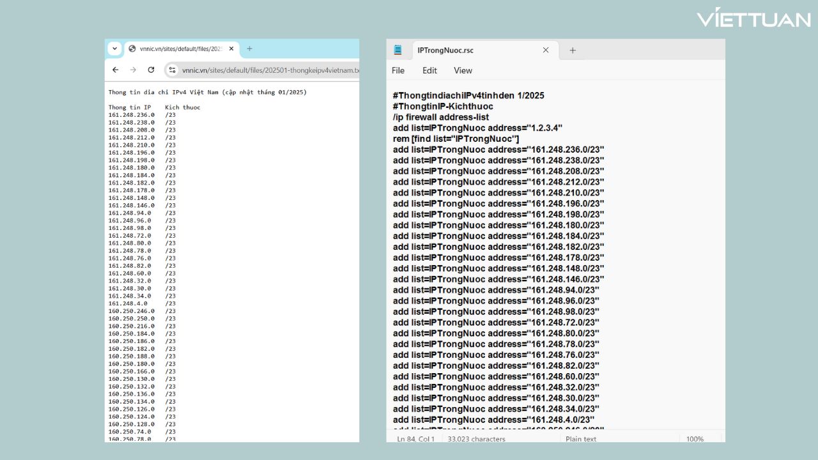Close the vnnic.vn browser tab
The height and width of the screenshot is (460, 818).
click(x=231, y=49)
